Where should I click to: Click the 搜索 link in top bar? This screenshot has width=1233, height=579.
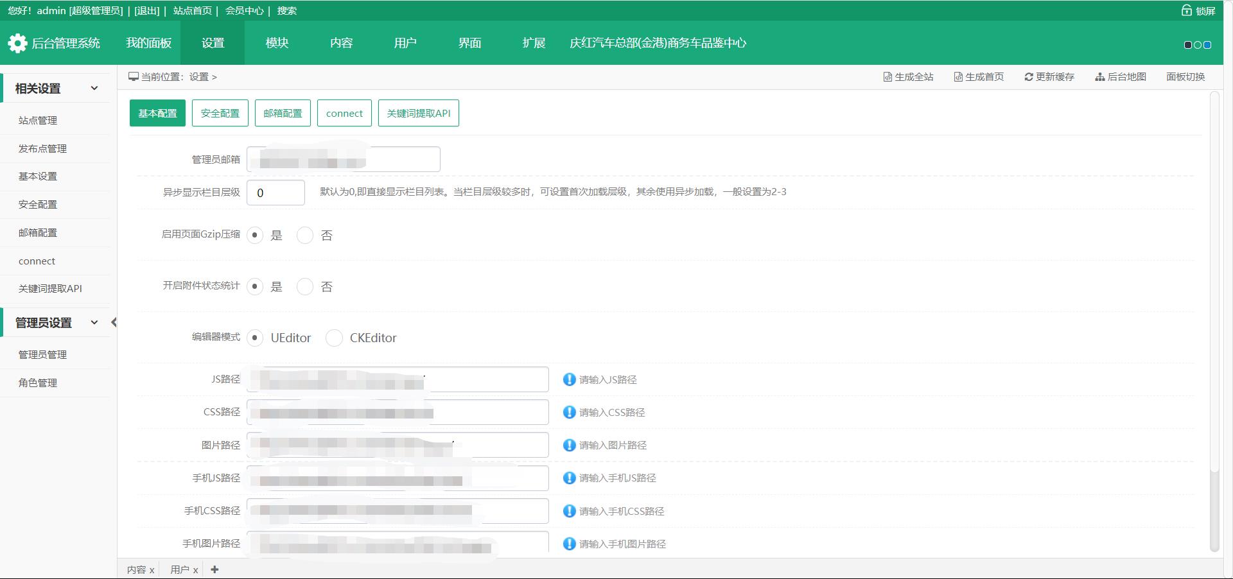286,11
